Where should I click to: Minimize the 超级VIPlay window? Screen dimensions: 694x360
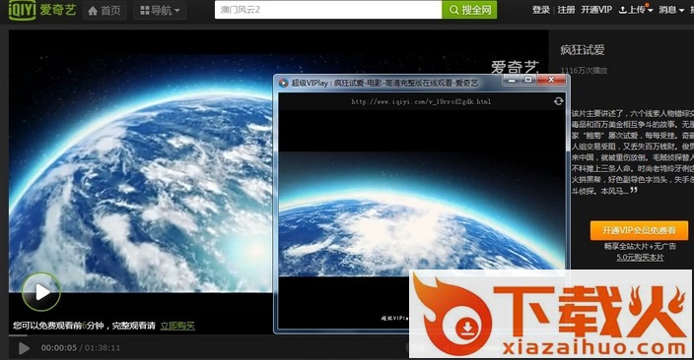click(512, 80)
